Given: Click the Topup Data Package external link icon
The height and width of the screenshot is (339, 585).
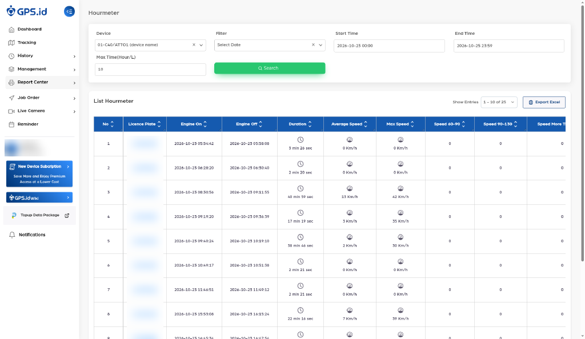Looking at the screenshot, I should click(67, 215).
